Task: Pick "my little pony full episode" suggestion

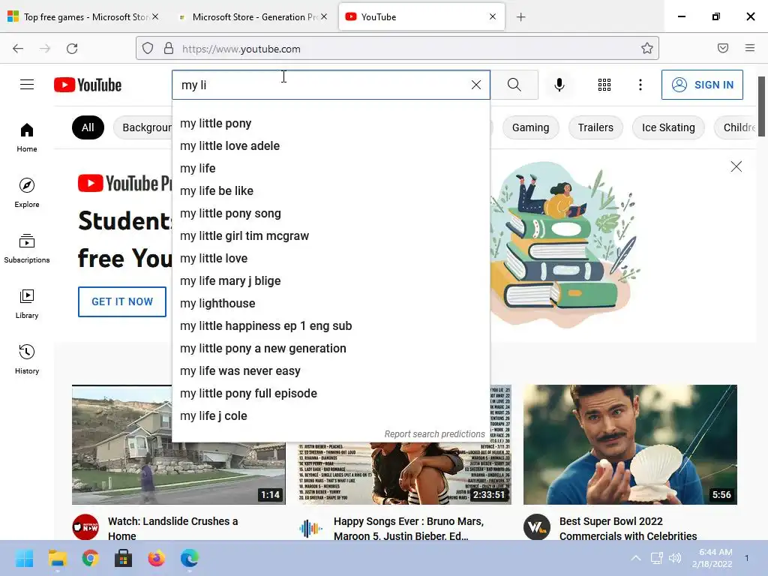Action: click(x=331, y=394)
